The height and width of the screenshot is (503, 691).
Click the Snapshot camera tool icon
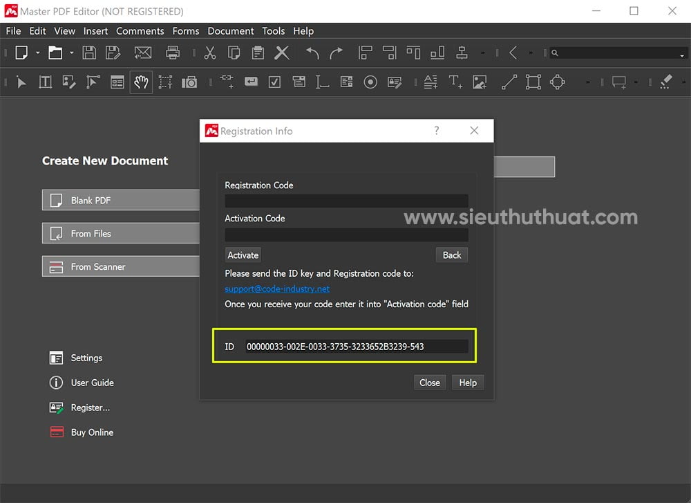click(189, 82)
